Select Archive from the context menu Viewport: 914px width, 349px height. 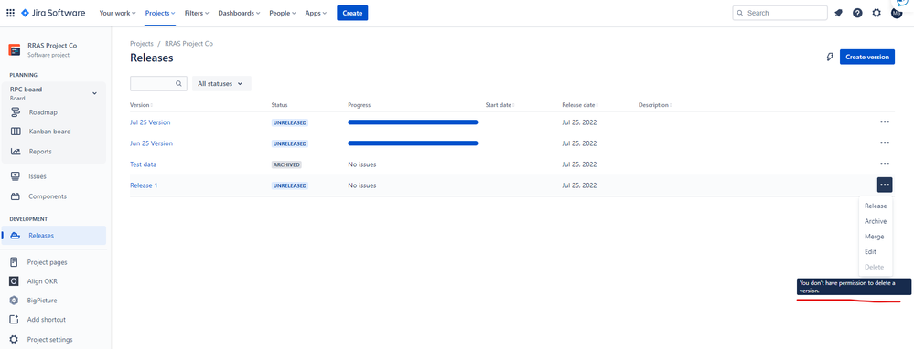pyautogui.click(x=876, y=221)
